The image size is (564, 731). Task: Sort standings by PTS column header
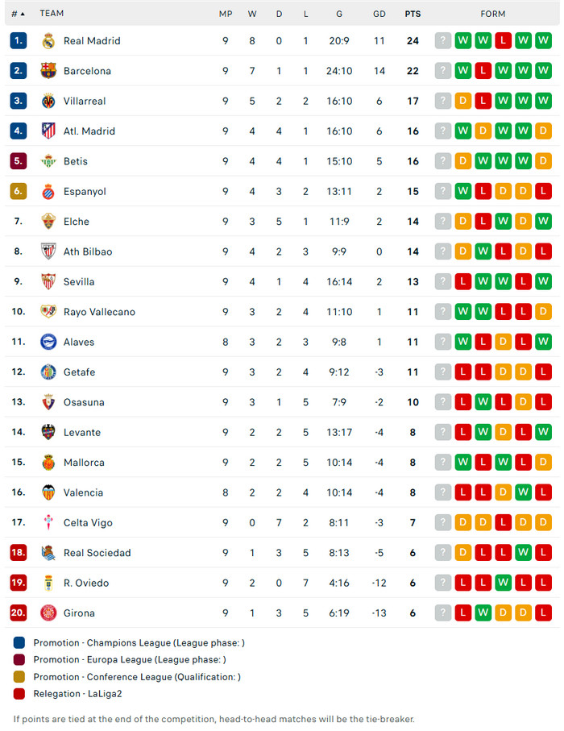pos(412,14)
